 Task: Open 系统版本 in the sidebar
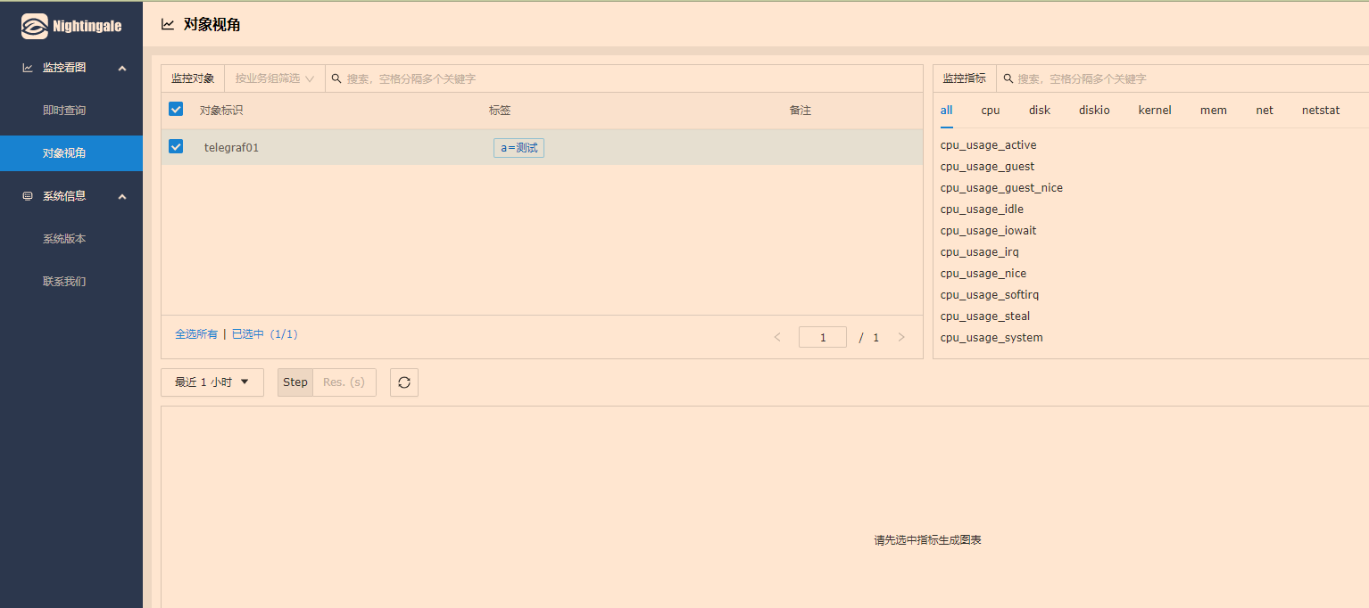[x=64, y=239]
